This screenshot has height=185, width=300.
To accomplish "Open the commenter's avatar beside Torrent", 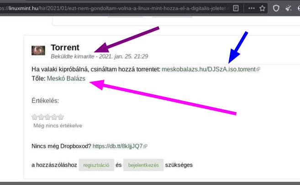I will coord(38,51).
